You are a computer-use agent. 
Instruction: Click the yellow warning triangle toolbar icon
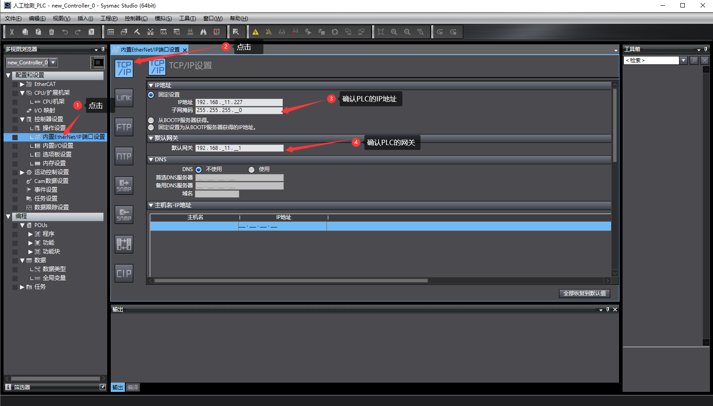255,32
